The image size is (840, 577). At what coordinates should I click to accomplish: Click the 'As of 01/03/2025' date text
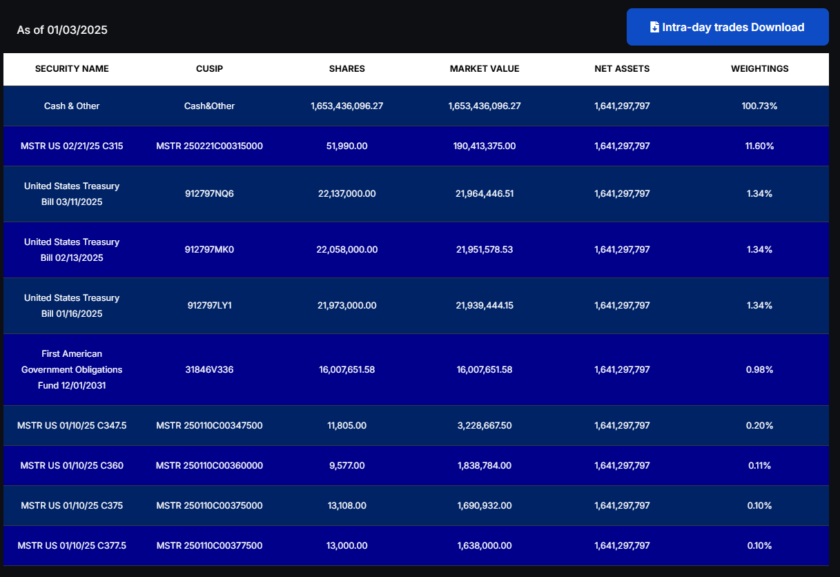[62, 30]
